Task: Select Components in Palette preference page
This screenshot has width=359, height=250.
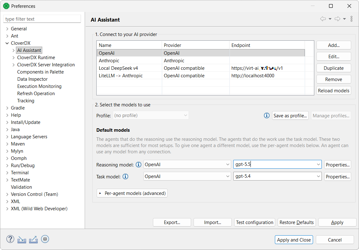Action: pyautogui.click(x=41, y=72)
